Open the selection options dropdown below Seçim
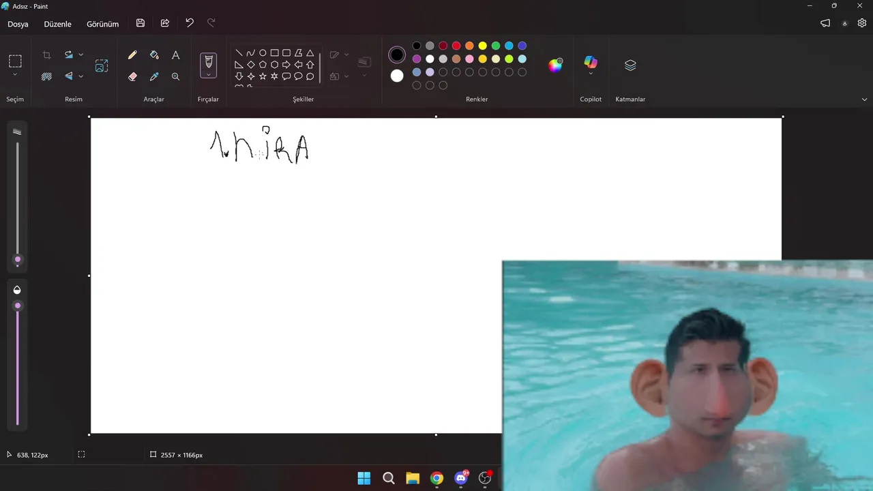 (15, 74)
